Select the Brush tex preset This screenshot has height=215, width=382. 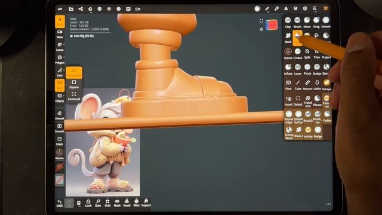coord(317,117)
